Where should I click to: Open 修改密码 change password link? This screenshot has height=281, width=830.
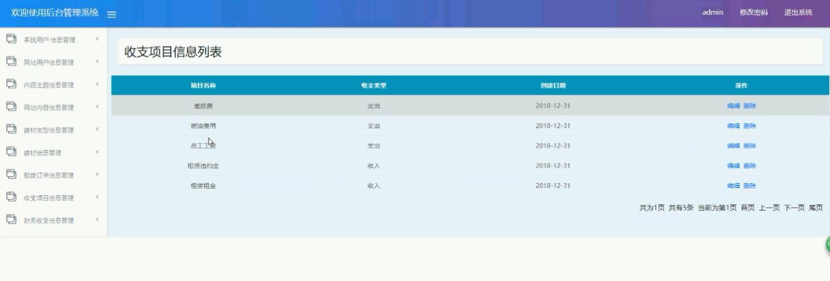pyautogui.click(x=754, y=12)
